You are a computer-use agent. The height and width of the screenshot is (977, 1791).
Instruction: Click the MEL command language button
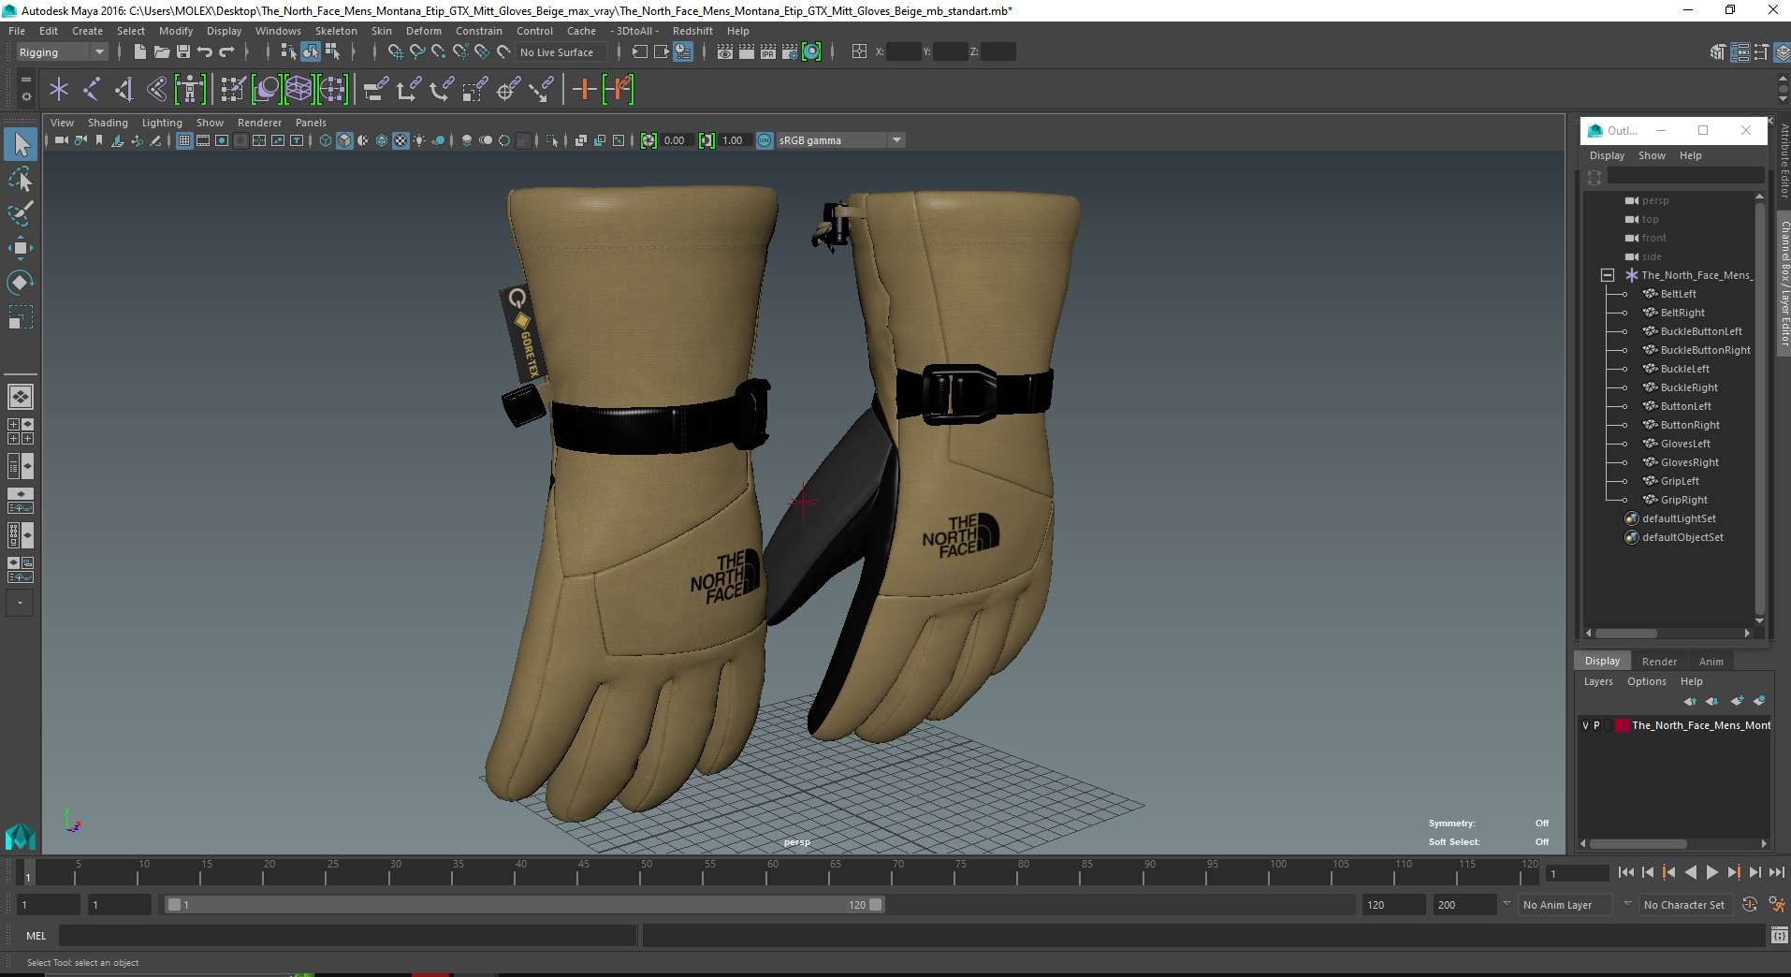click(36, 935)
